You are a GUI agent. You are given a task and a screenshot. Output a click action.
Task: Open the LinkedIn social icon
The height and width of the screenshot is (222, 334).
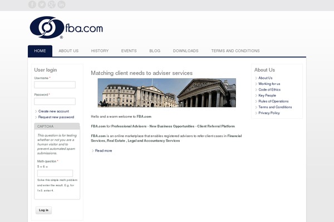click(61, 4)
